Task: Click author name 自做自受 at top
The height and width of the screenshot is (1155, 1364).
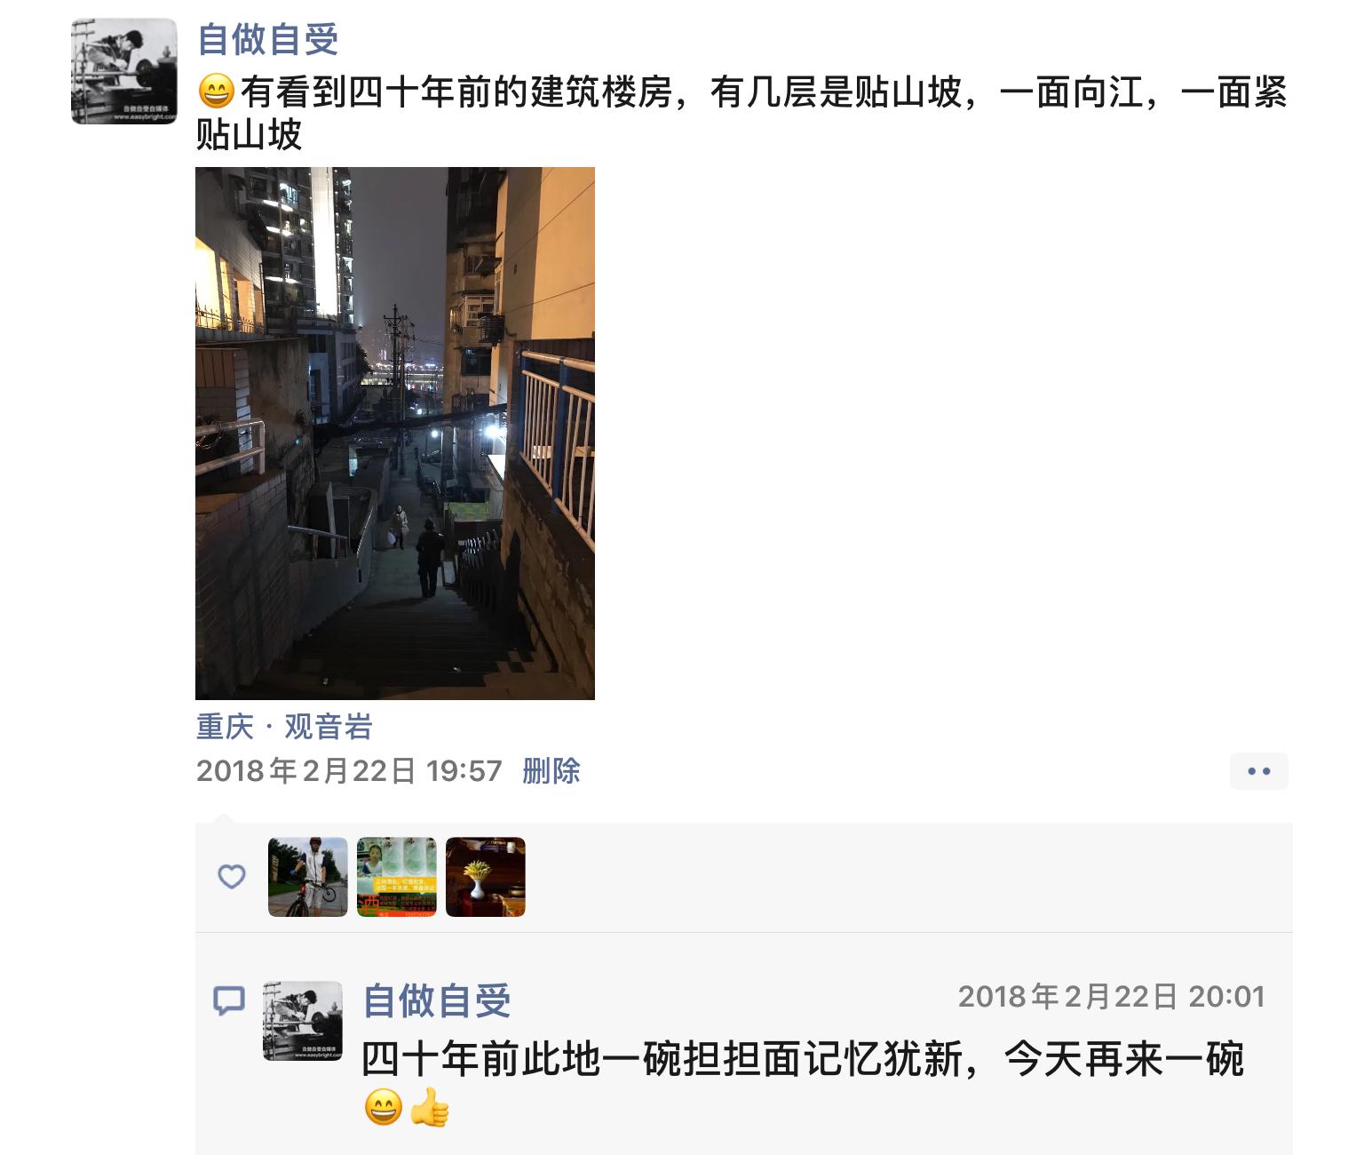Action: (x=268, y=39)
